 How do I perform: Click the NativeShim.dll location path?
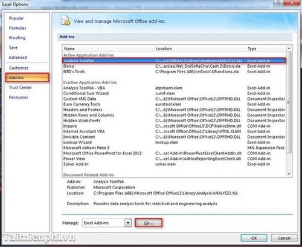(x=198, y=126)
